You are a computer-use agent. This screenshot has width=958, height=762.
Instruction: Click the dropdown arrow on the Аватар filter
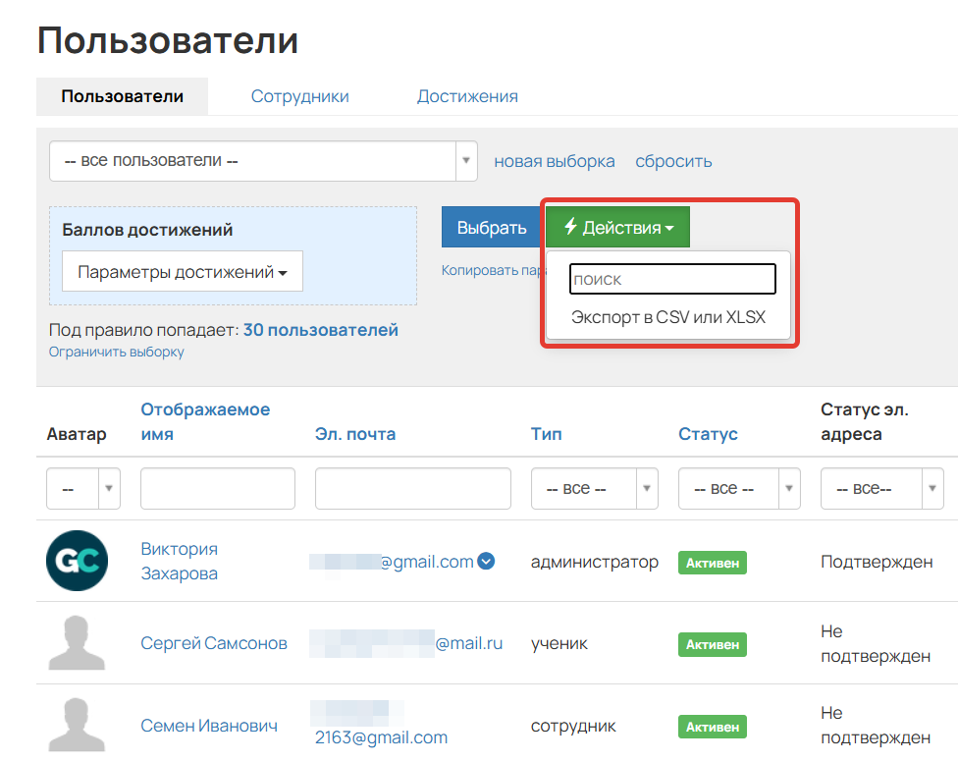(x=109, y=488)
